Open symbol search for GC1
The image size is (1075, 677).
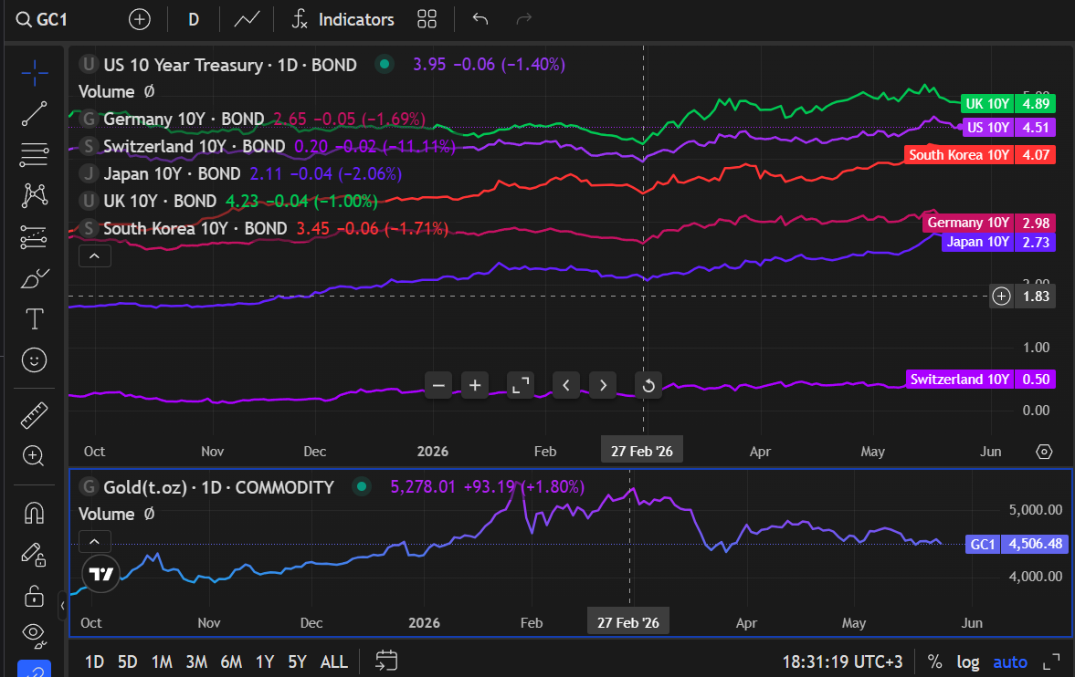pyautogui.click(x=43, y=19)
